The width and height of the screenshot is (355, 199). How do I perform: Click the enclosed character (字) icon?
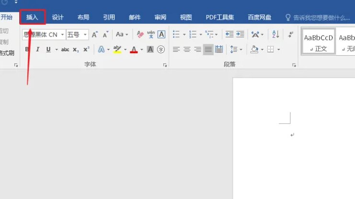point(161,49)
